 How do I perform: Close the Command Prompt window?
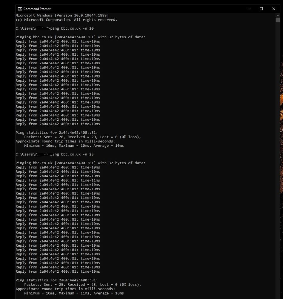274,9
